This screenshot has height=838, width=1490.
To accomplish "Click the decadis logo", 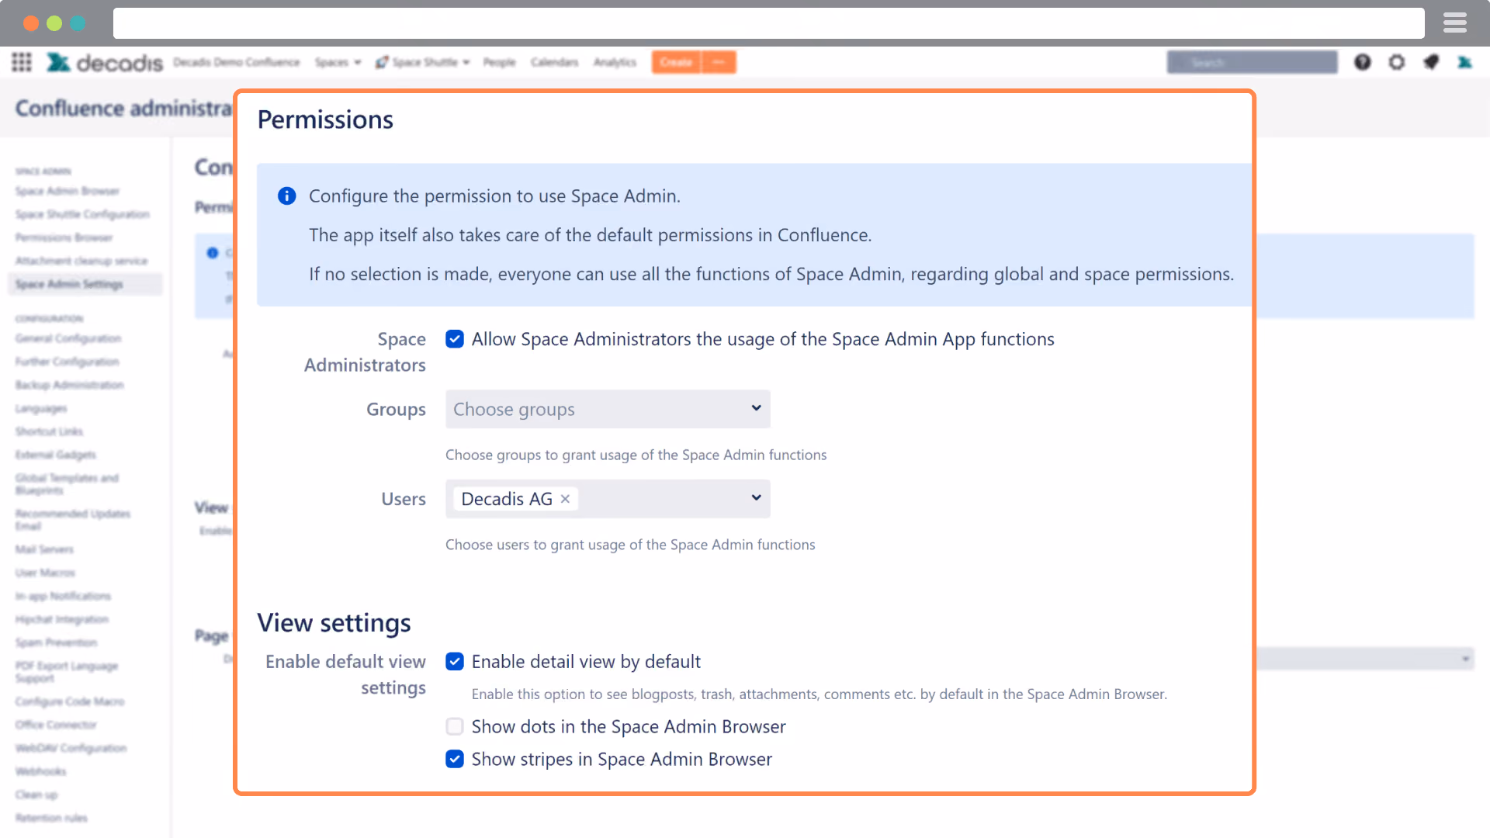I will click(x=105, y=62).
